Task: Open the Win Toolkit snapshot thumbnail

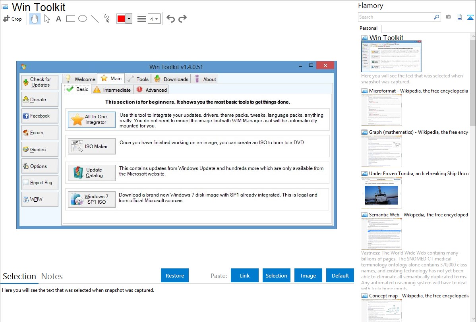Action: 391,56
